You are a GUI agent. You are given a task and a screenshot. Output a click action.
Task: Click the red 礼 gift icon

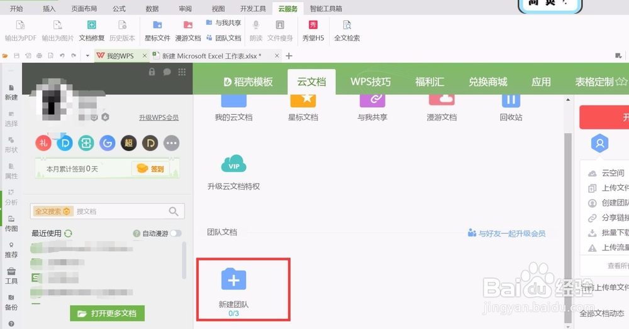pyautogui.click(x=43, y=143)
